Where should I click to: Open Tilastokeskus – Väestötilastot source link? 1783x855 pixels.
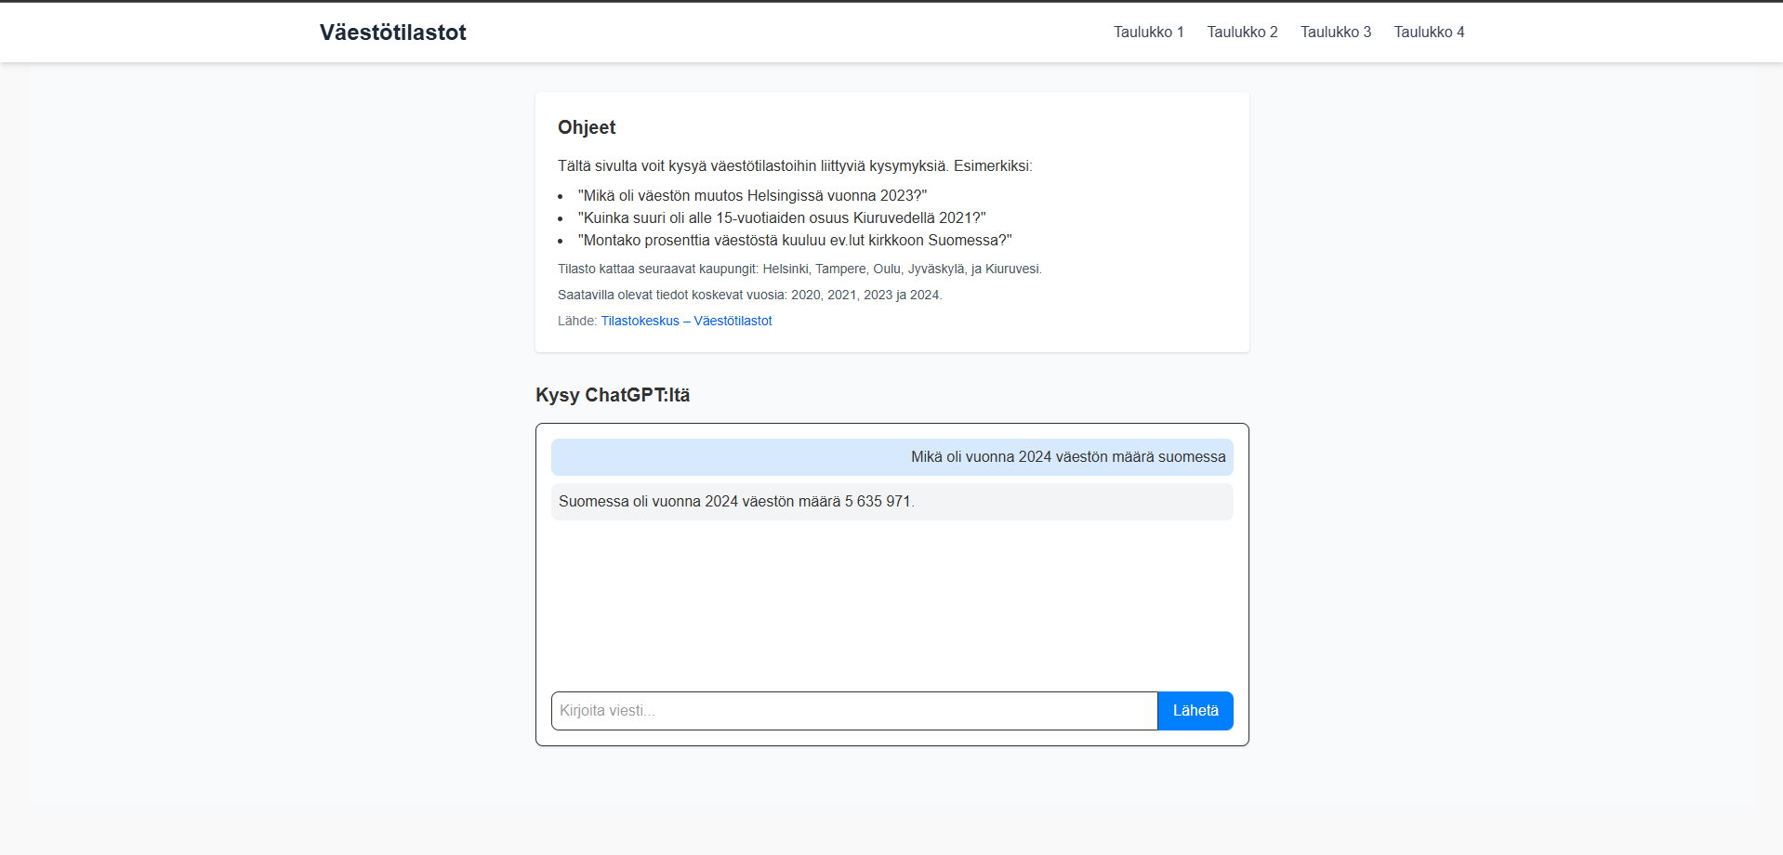tap(686, 321)
